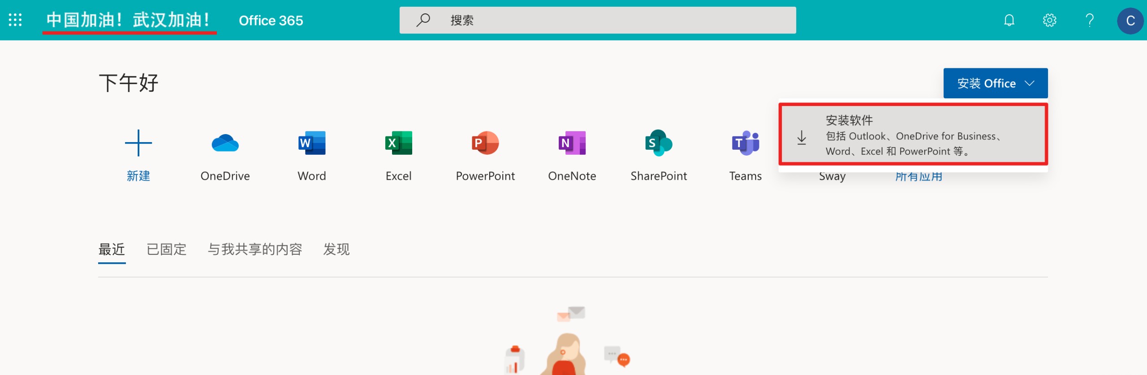
Task: Open account menu with avatar C
Action: pos(1130,21)
